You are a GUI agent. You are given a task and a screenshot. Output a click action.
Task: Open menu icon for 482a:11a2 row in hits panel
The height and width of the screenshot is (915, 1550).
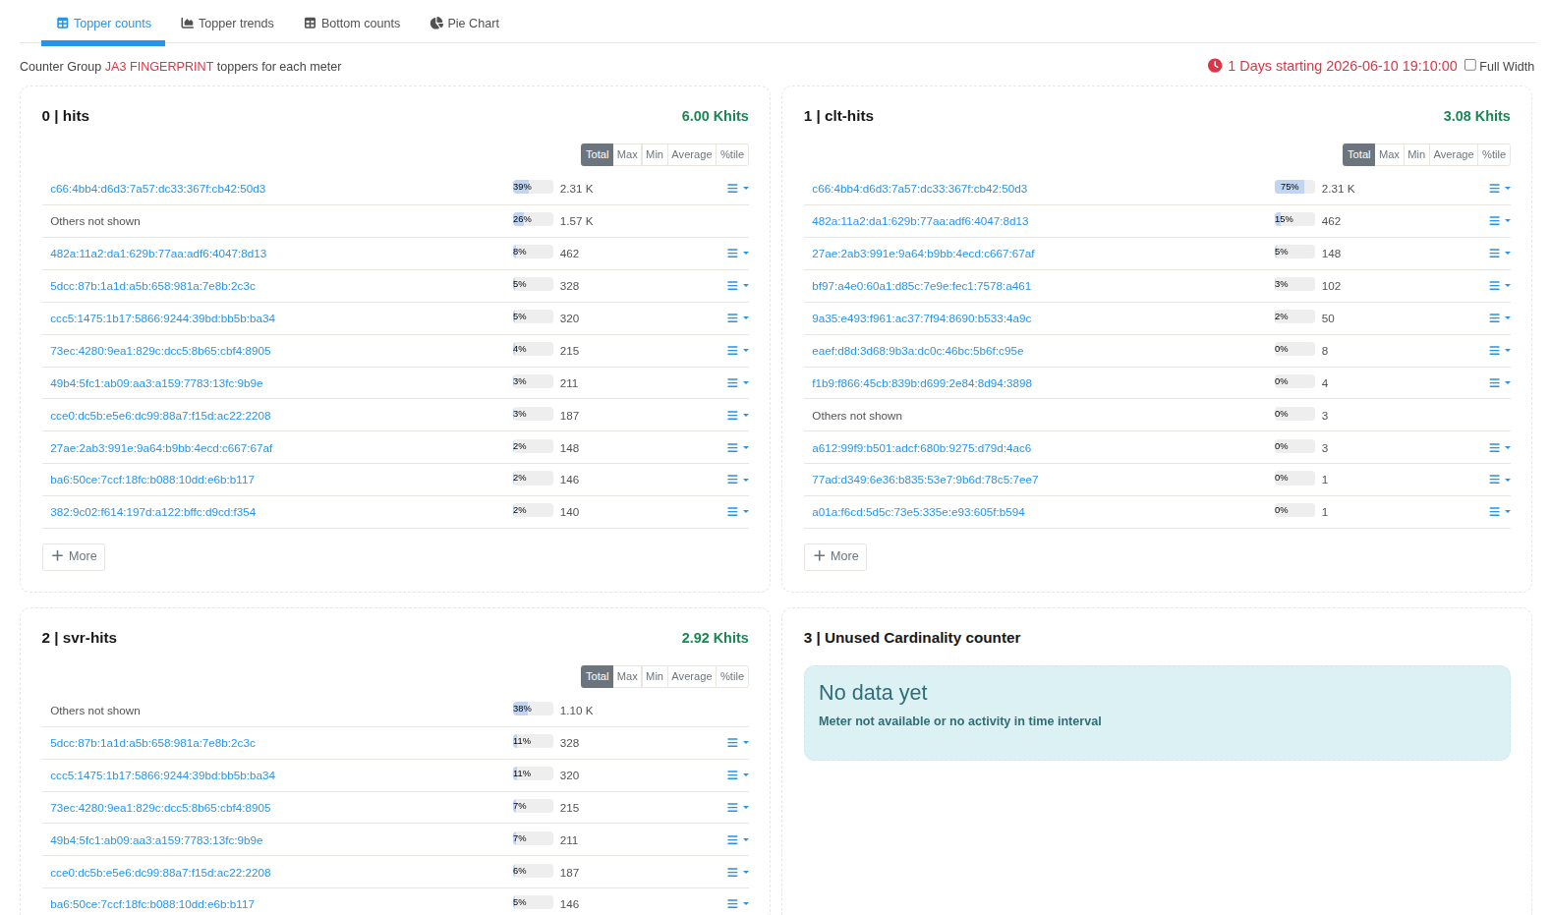[737, 254]
